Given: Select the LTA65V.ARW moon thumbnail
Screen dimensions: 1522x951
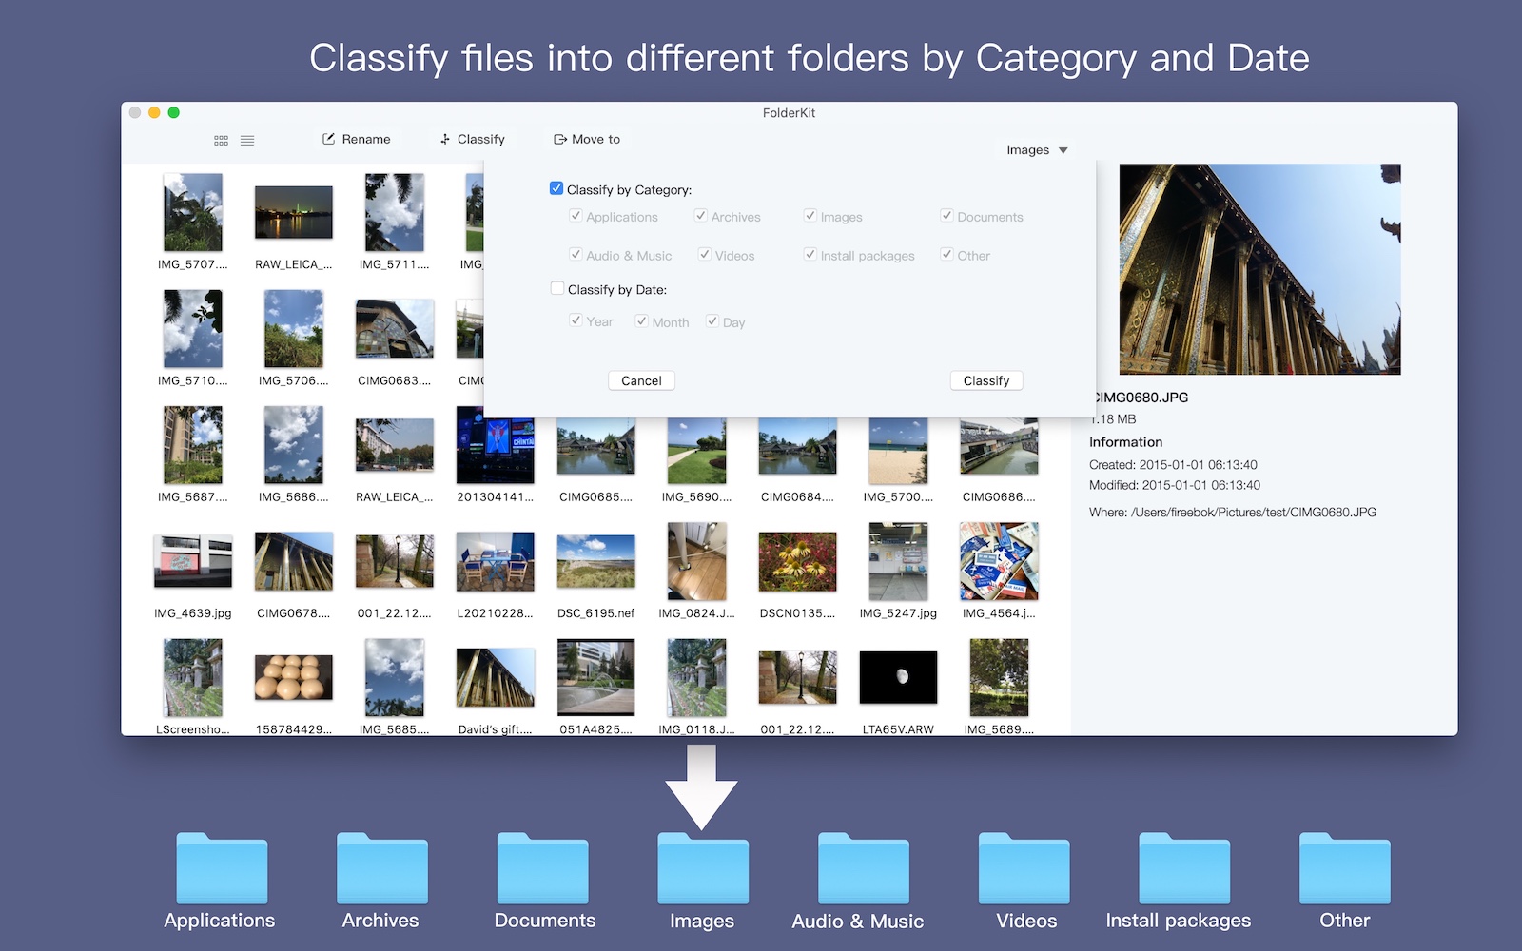Looking at the screenshot, I should coord(899,677).
